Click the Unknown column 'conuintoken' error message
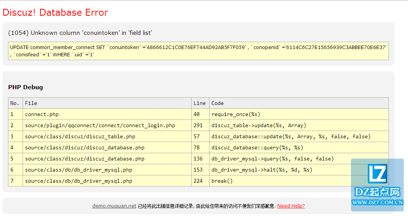Screen dimensions: 408x216 (x=80, y=33)
